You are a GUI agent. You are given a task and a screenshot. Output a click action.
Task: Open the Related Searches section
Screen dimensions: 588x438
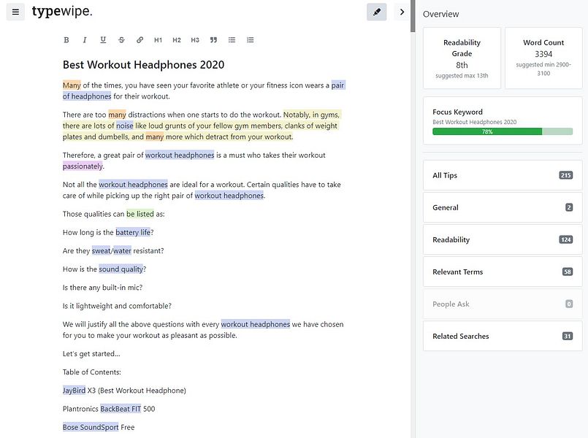pyautogui.click(x=503, y=336)
